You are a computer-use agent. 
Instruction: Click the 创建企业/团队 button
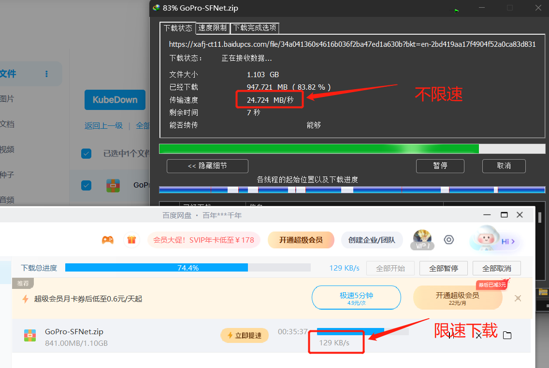pyautogui.click(x=372, y=240)
